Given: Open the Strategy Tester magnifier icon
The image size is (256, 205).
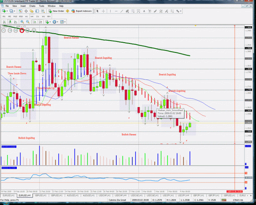Looking at the screenshot, I should point(43,11).
